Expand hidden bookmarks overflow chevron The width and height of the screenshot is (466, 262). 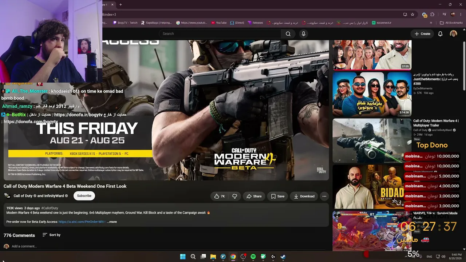tap(431, 23)
